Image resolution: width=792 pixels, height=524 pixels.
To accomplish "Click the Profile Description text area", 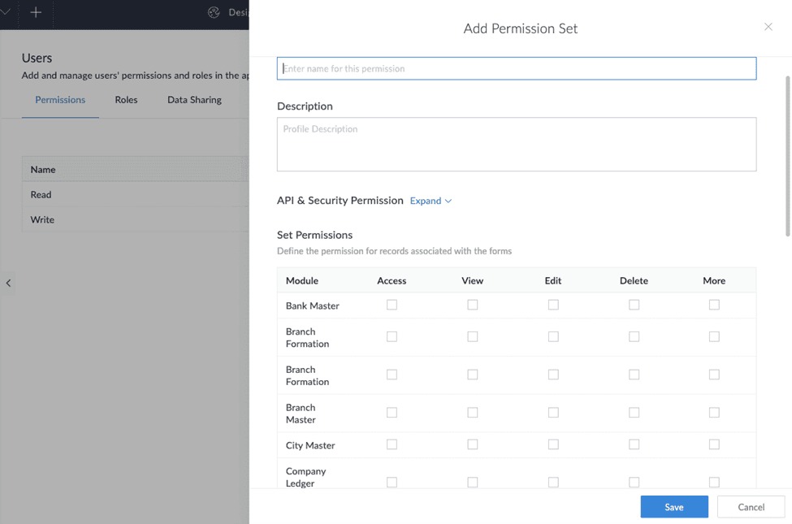I will click(516, 145).
